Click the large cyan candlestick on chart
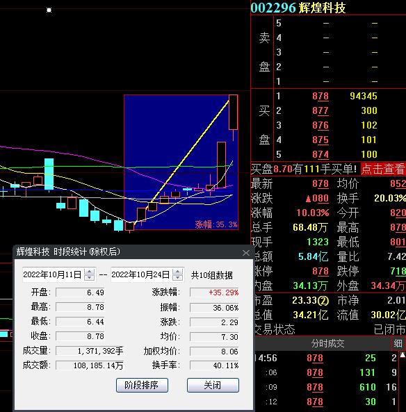 pyautogui.click(x=49, y=174)
